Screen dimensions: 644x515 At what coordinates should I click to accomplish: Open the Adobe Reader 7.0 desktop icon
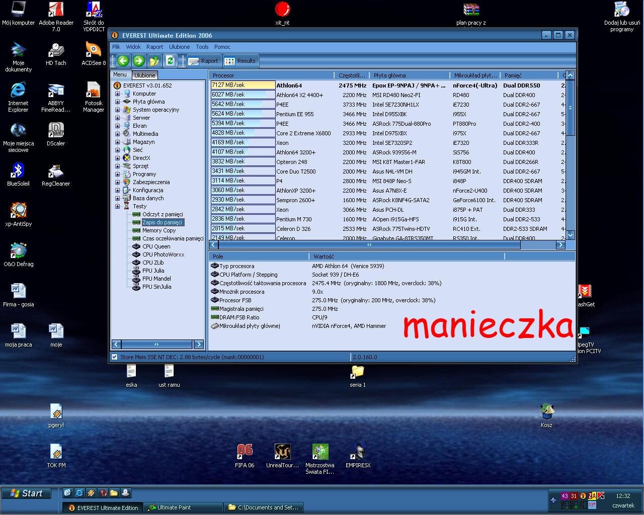point(56,17)
